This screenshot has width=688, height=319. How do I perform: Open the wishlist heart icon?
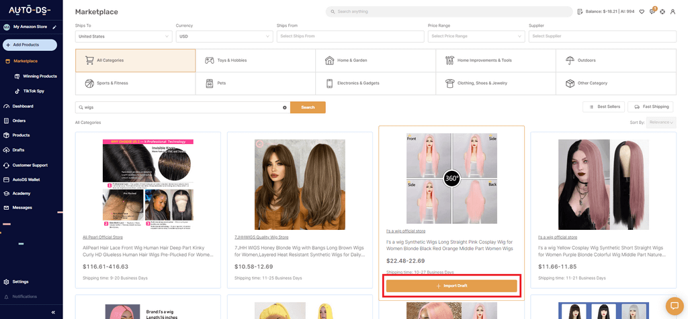coord(642,11)
